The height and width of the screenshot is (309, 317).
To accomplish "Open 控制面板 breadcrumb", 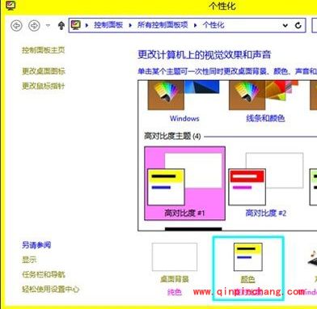I will pyautogui.click(x=108, y=25).
